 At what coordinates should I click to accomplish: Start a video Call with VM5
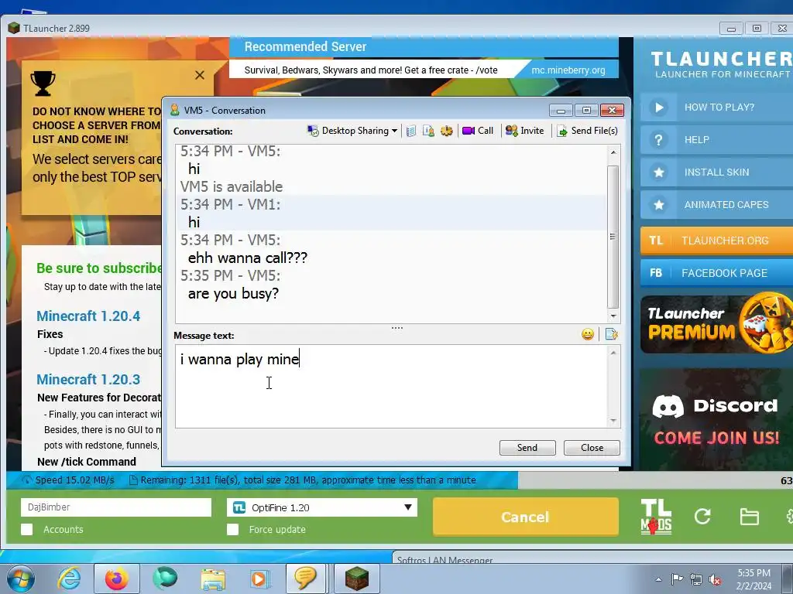pyautogui.click(x=478, y=131)
